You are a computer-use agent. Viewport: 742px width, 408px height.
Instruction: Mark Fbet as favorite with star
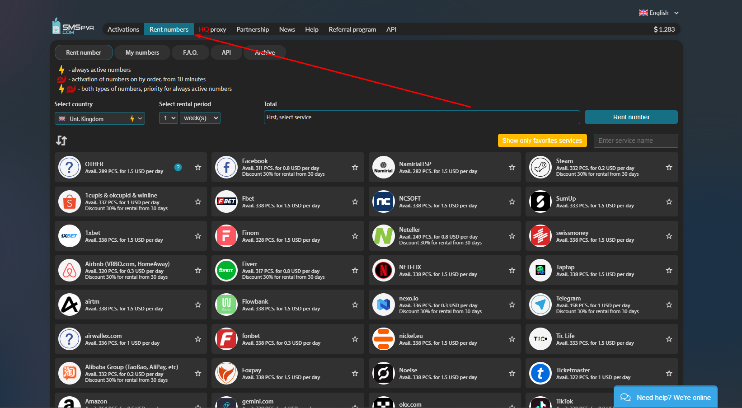click(355, 202)
